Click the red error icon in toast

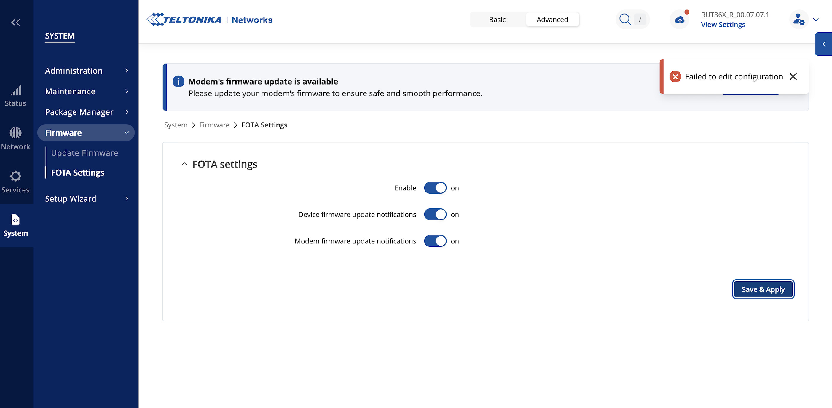coord(675,76)
